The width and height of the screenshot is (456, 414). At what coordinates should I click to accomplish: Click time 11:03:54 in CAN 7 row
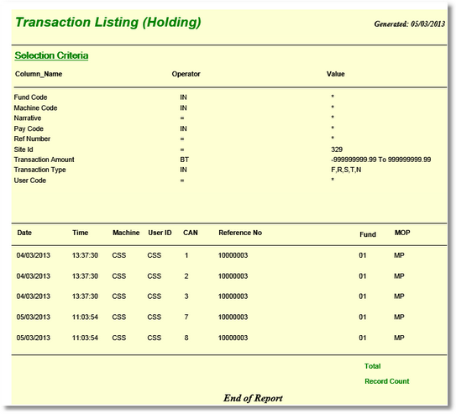[85, 317]
